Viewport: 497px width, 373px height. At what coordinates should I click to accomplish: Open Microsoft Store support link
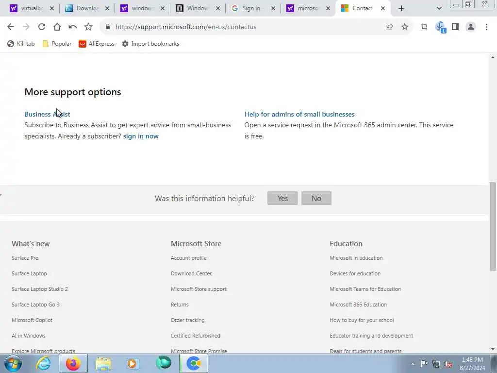199,289
